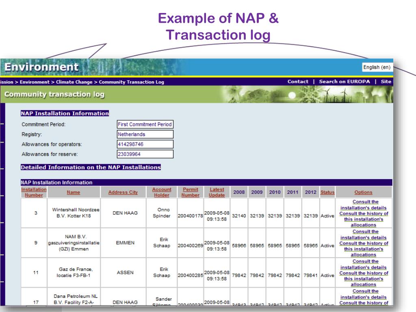Viewport: 416px width, 312px height.
Task: Select the 2008 value 32140
Action: coord(239,216)
